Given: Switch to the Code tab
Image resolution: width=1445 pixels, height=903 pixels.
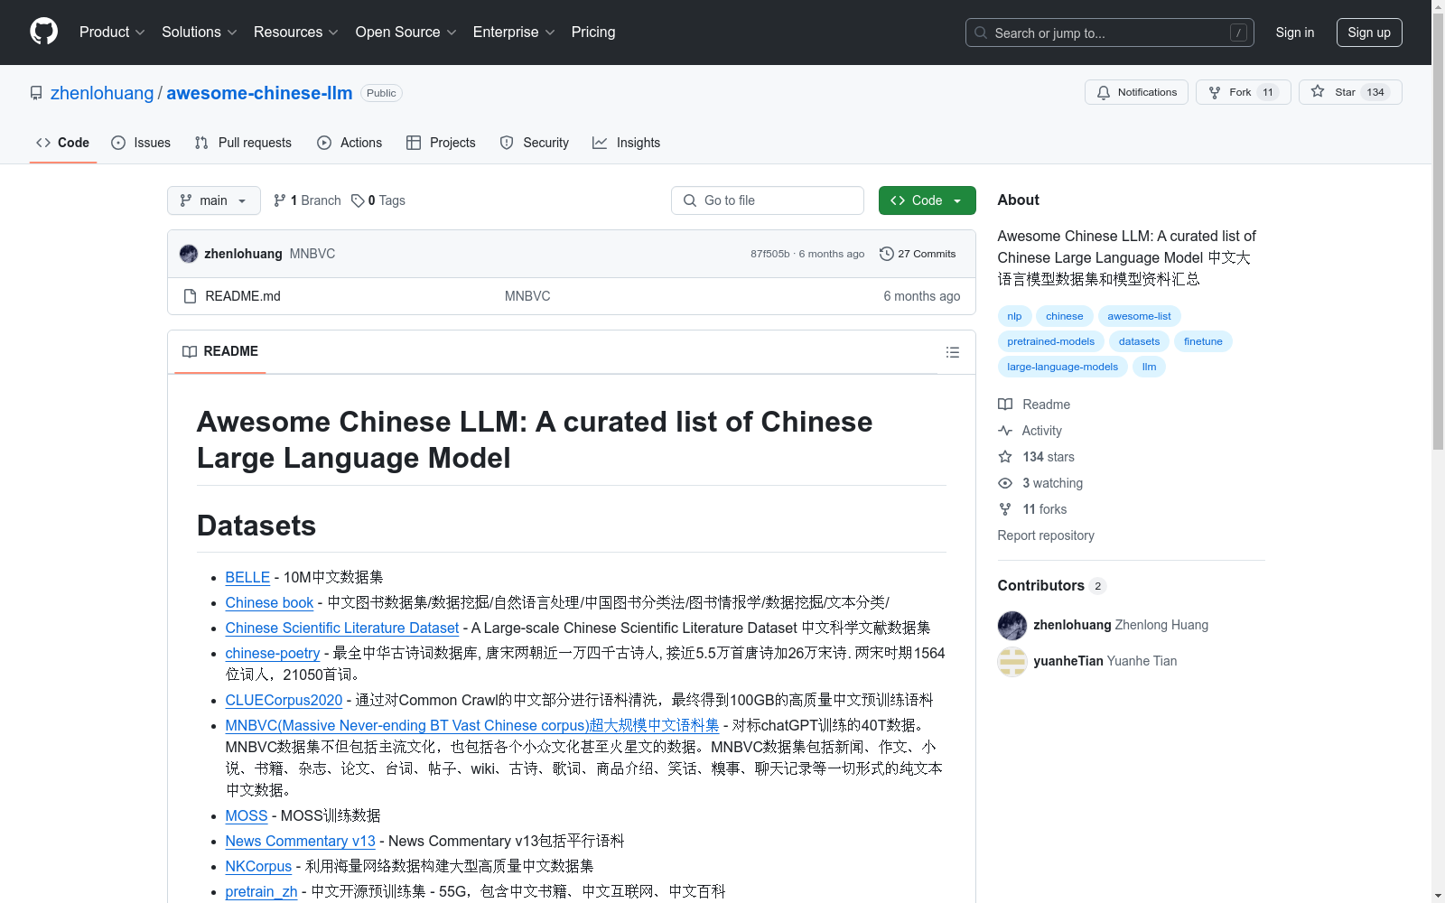Looking at the screenshot, I should coord(63,143).
